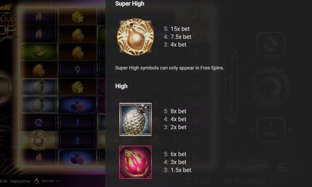The width and height of the screenshot is (312, 187).
Task: Click the pink dragon fruit symbol
Action: pos(135,162)
